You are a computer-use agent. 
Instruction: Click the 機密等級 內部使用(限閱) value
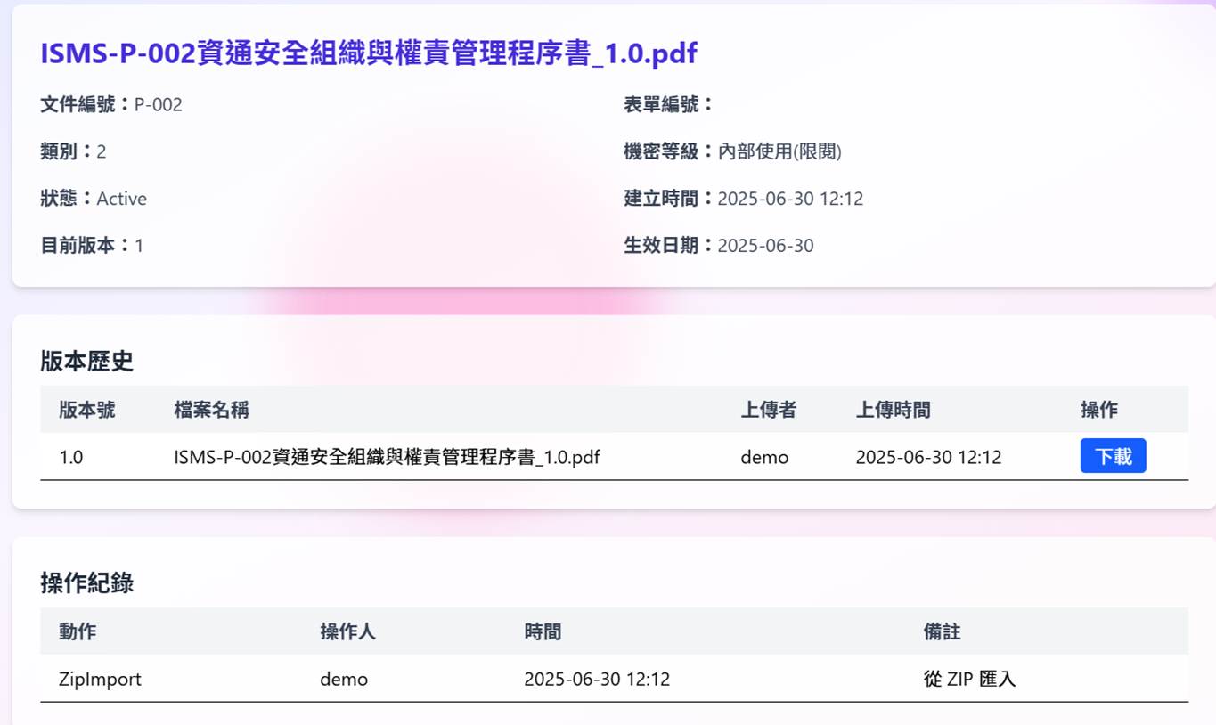[779, 151]
